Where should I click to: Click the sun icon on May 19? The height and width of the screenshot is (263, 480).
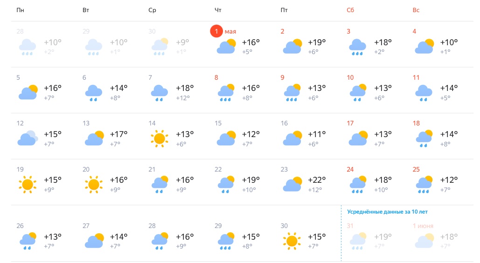[x=28, y=184]
